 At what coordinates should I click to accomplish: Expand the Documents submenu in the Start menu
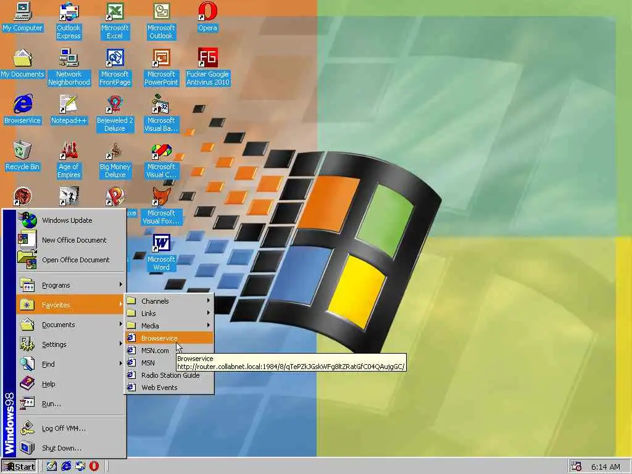coord(71,325)
